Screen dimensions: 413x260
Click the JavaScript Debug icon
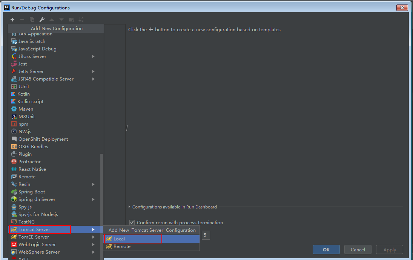click(14, 49)
